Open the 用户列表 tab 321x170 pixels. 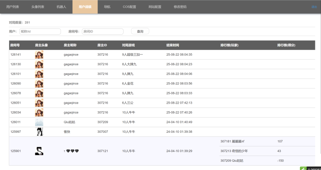(13, 7)
